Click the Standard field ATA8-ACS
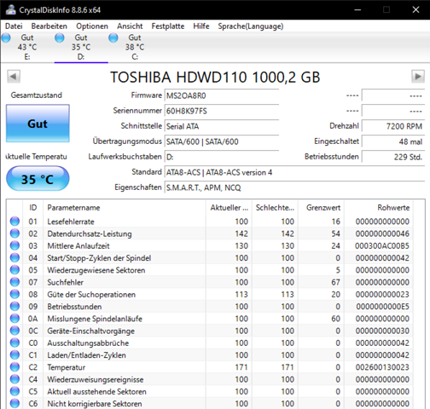The width and height of the screenshot is (430, 409). pyautogui.click(x=294, y=172)
